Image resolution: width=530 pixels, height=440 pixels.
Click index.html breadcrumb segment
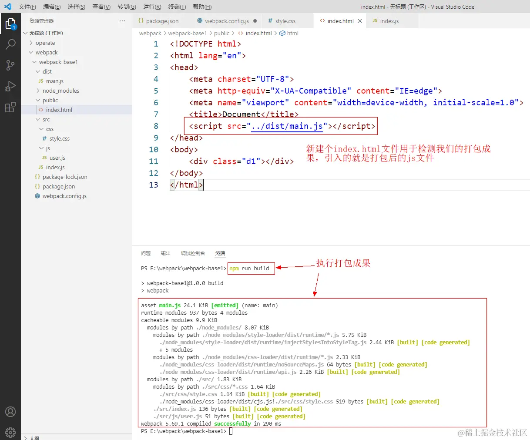pyautogui.click(x=258, y=33)
